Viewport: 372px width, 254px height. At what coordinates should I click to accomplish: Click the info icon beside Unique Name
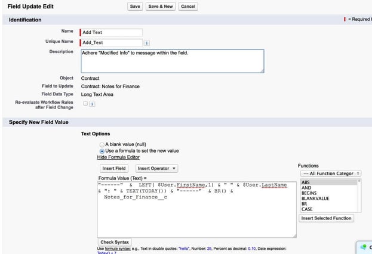(147, 43)
